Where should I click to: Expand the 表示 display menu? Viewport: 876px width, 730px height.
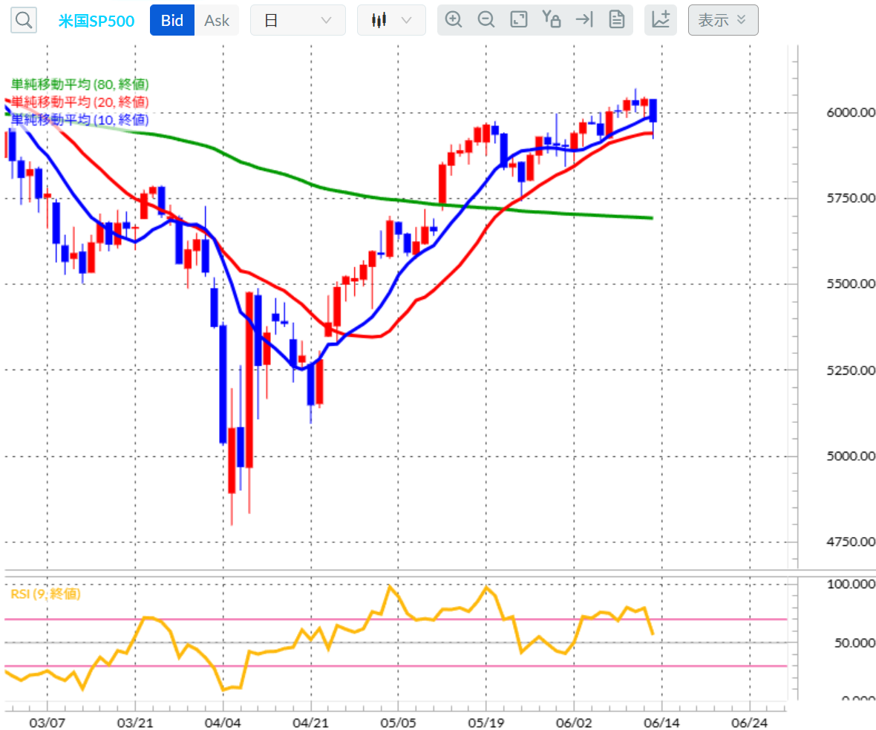(723, 20)
